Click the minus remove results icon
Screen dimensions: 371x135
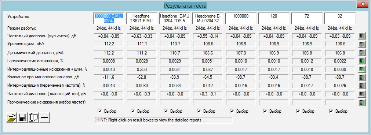tap(44, 117)
